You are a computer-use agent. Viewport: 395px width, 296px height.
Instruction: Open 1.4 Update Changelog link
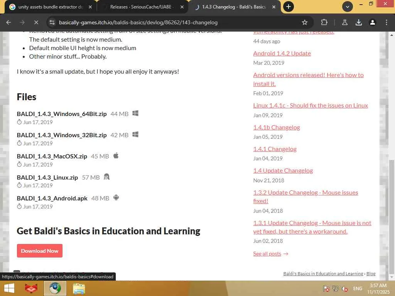tap(283, 171)
